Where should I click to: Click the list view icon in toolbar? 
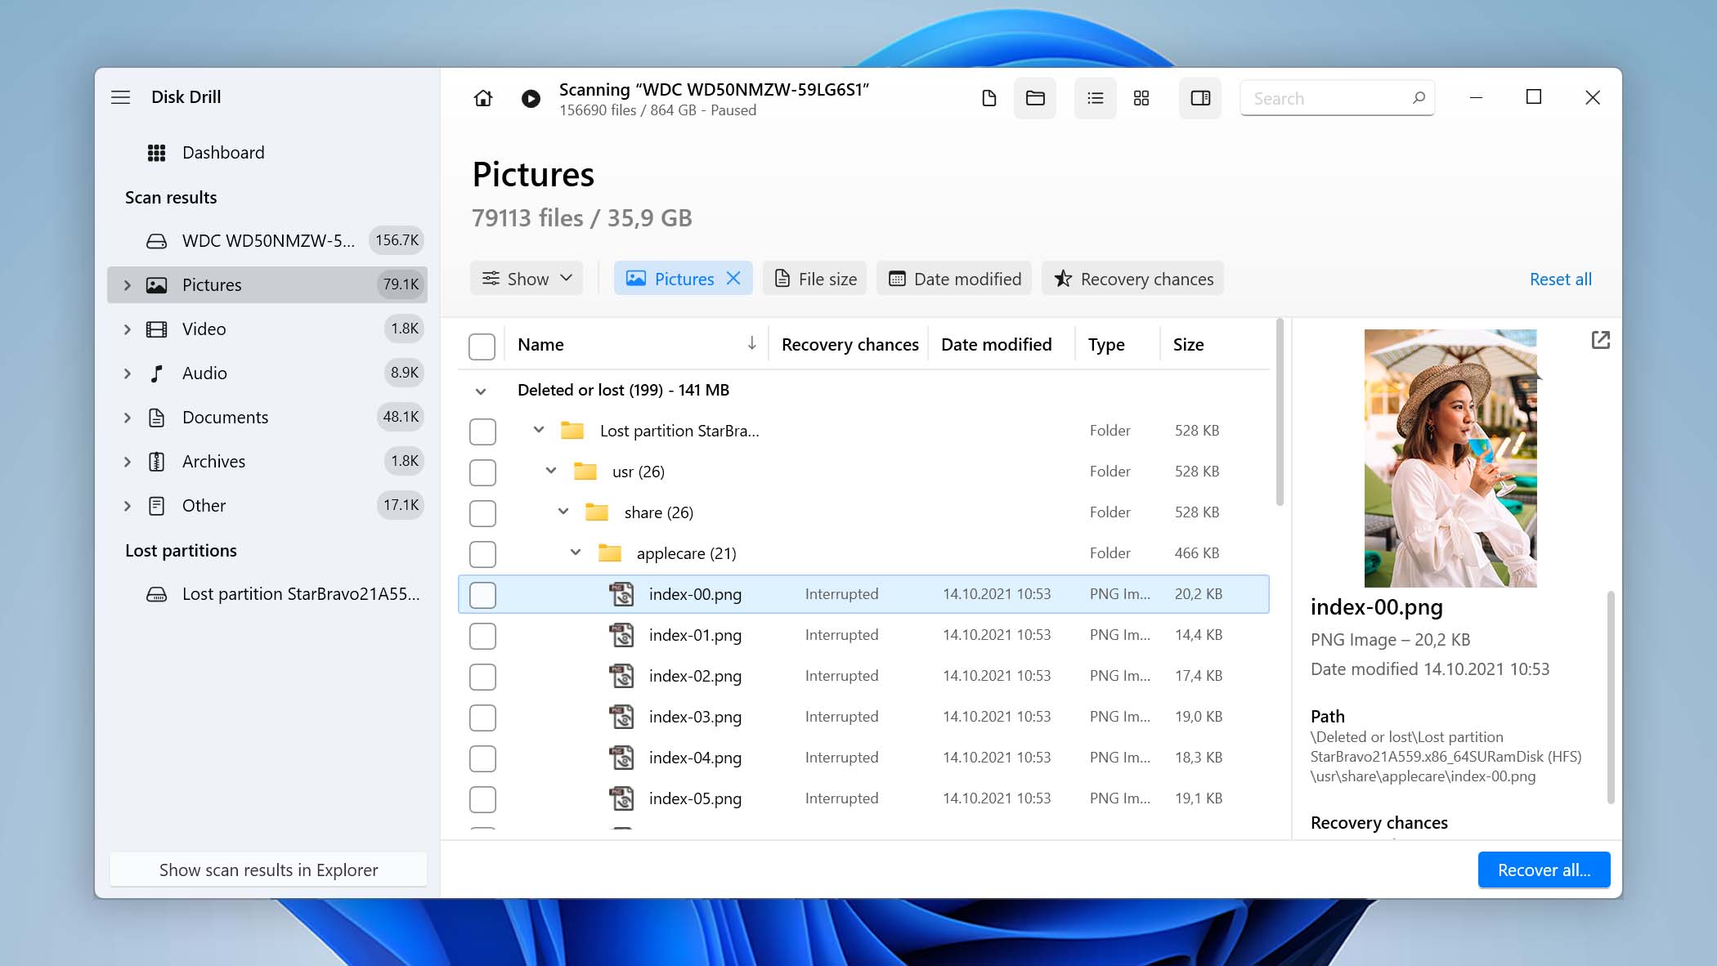[x=1093, y=98]
